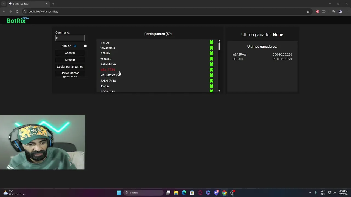
Task: Open volume control in system tray
Action: tap(334, 193)
